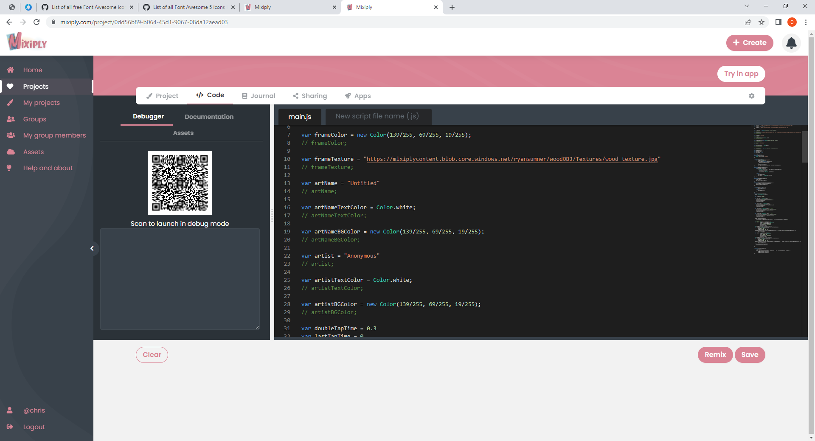This screenshot has height=441, width=815.
Task: Click the Mixiply logo
Action: tap(27, 42)
